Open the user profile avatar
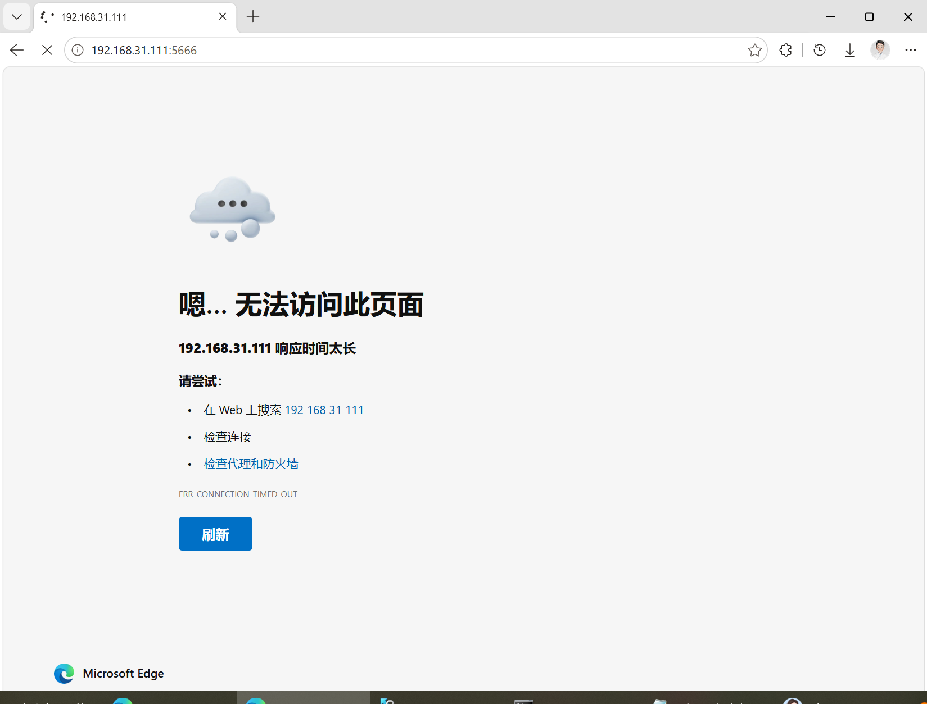Viewport: 927px width, 704px height. 880,50
